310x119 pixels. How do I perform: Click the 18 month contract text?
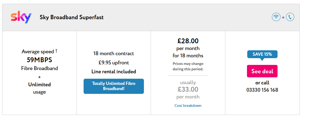[x=114, y=54]
